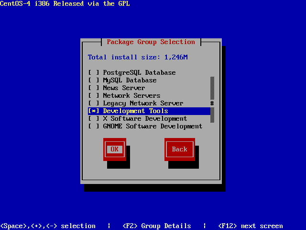Check the X Software Development checkbox
Viewport: 306px width, 230px height.
point(94,118)
